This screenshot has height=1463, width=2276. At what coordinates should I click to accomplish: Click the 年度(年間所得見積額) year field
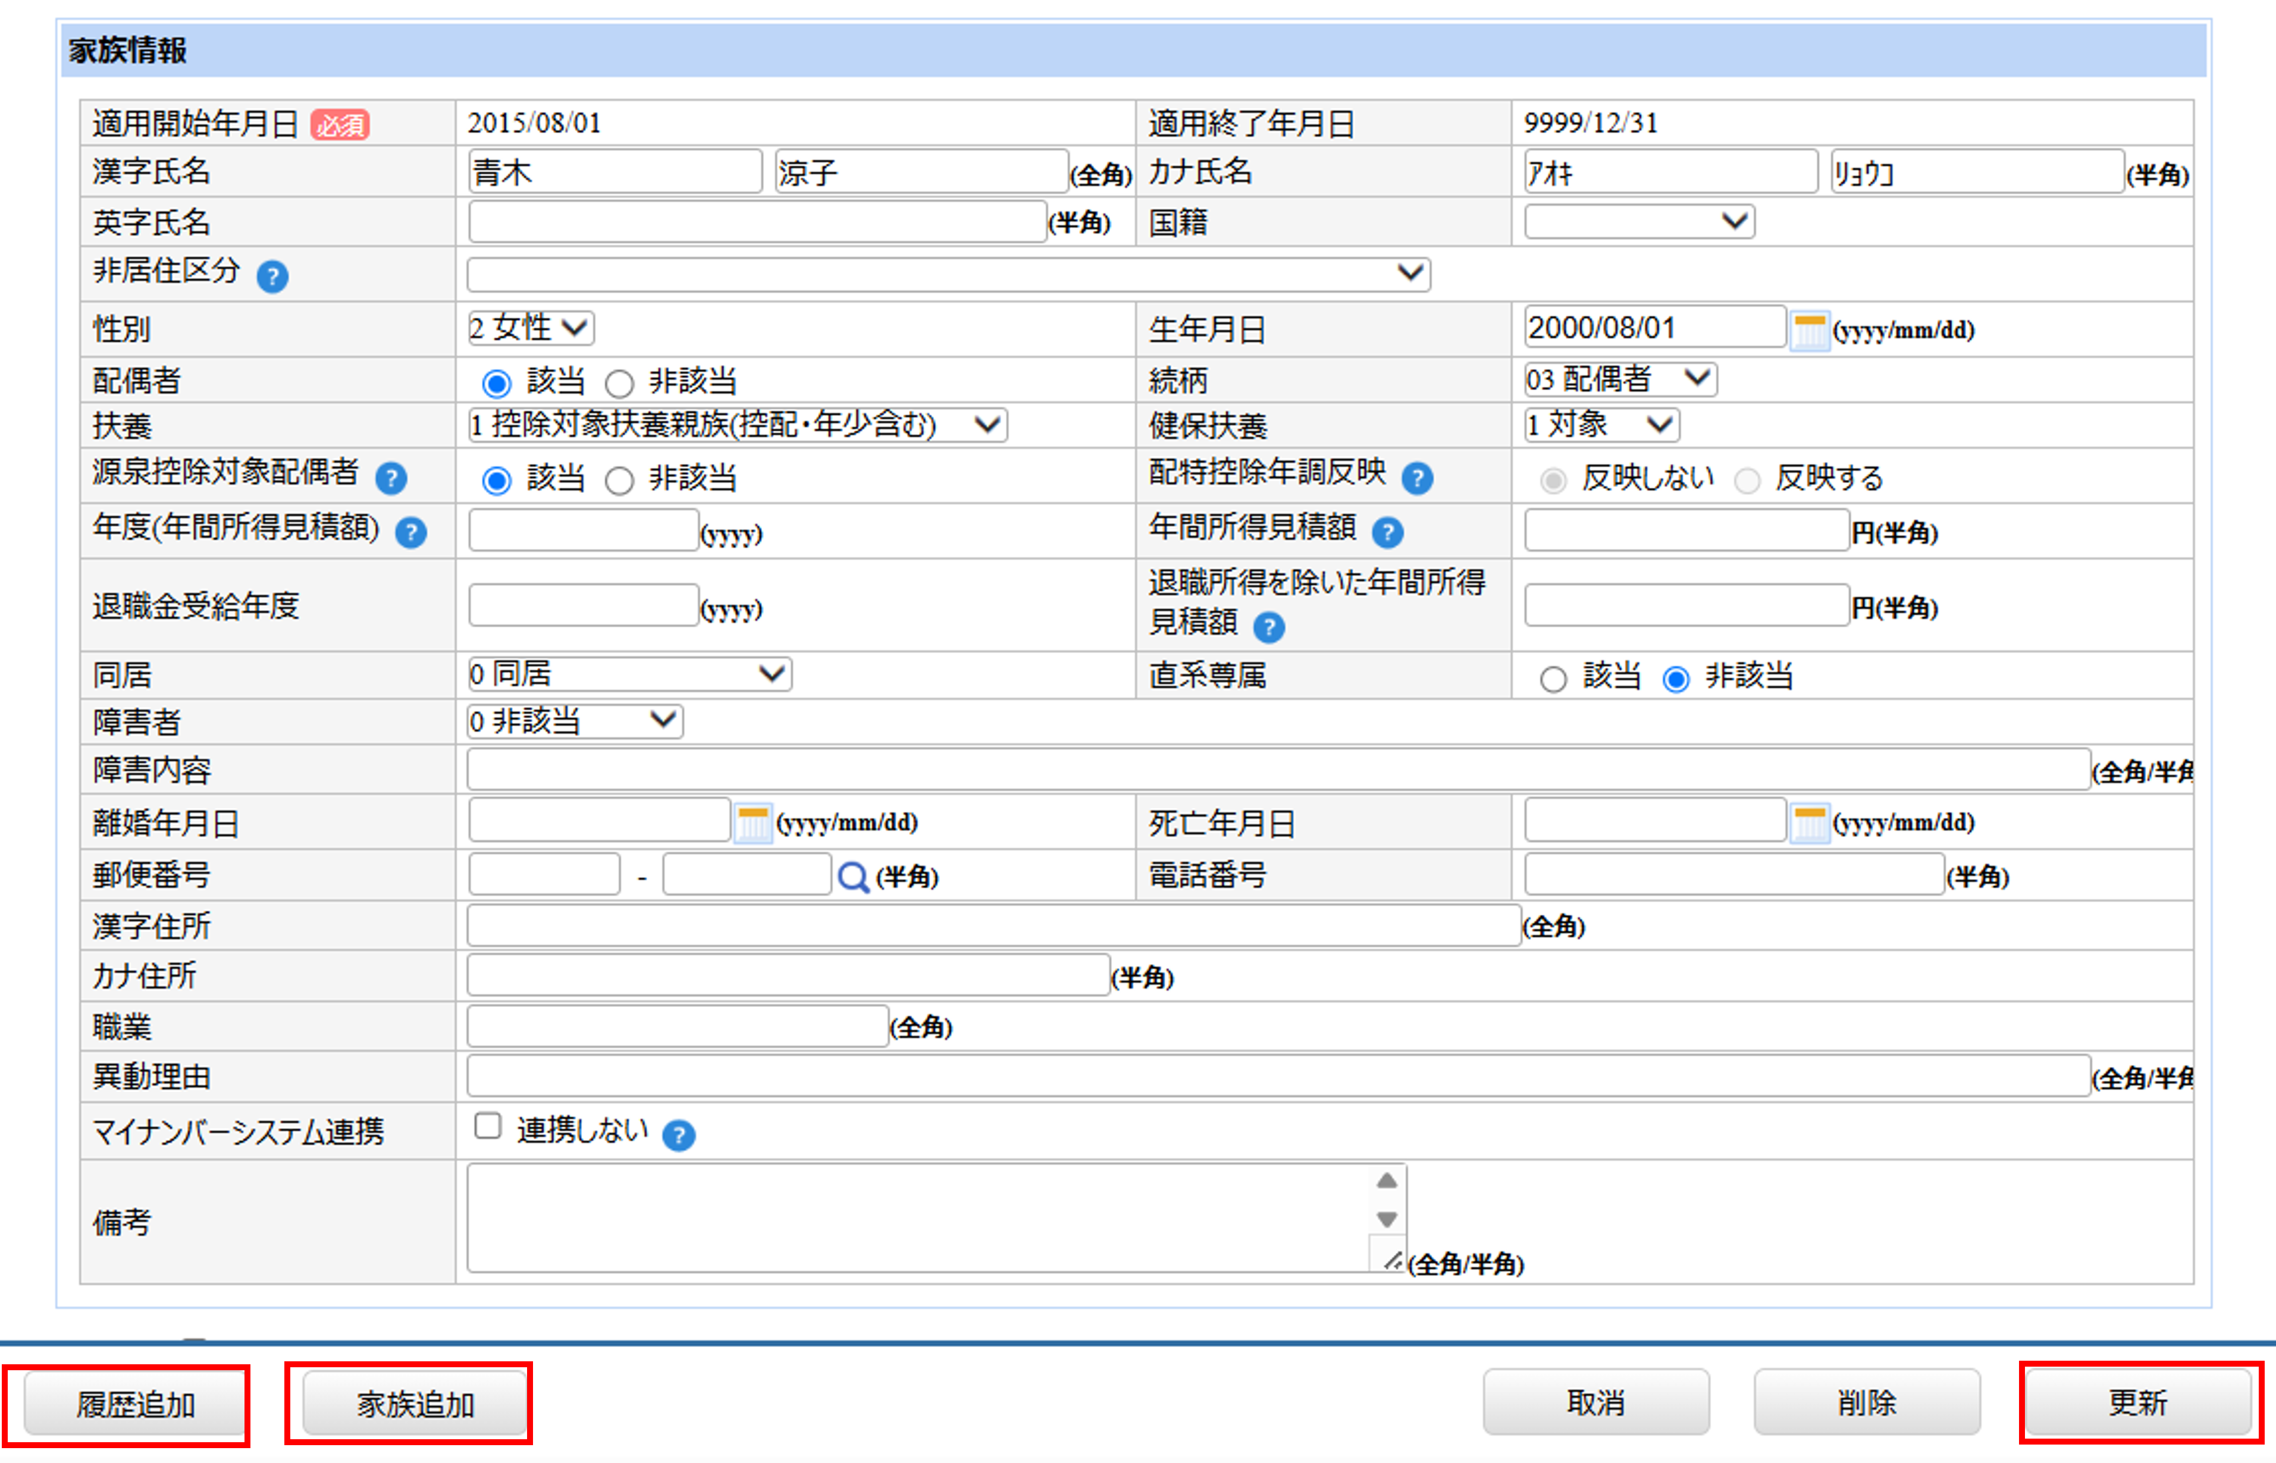[x=584, y=531]
